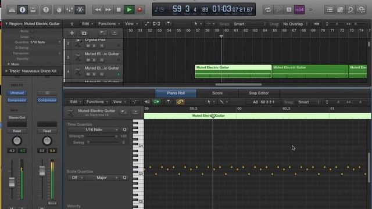
Task: Toggle the Inspector info icon
Action: 23,10
